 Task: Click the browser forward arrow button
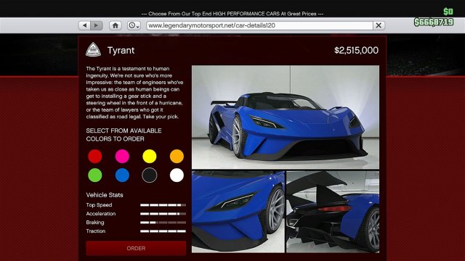coord(97,25)
